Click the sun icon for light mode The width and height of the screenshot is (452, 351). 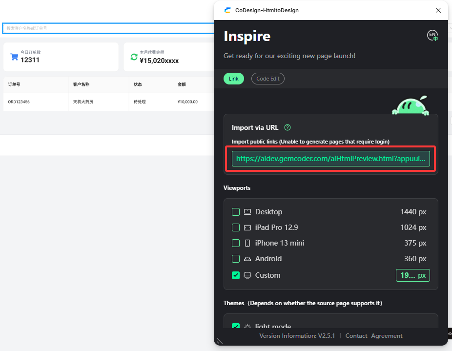point(247,326)
